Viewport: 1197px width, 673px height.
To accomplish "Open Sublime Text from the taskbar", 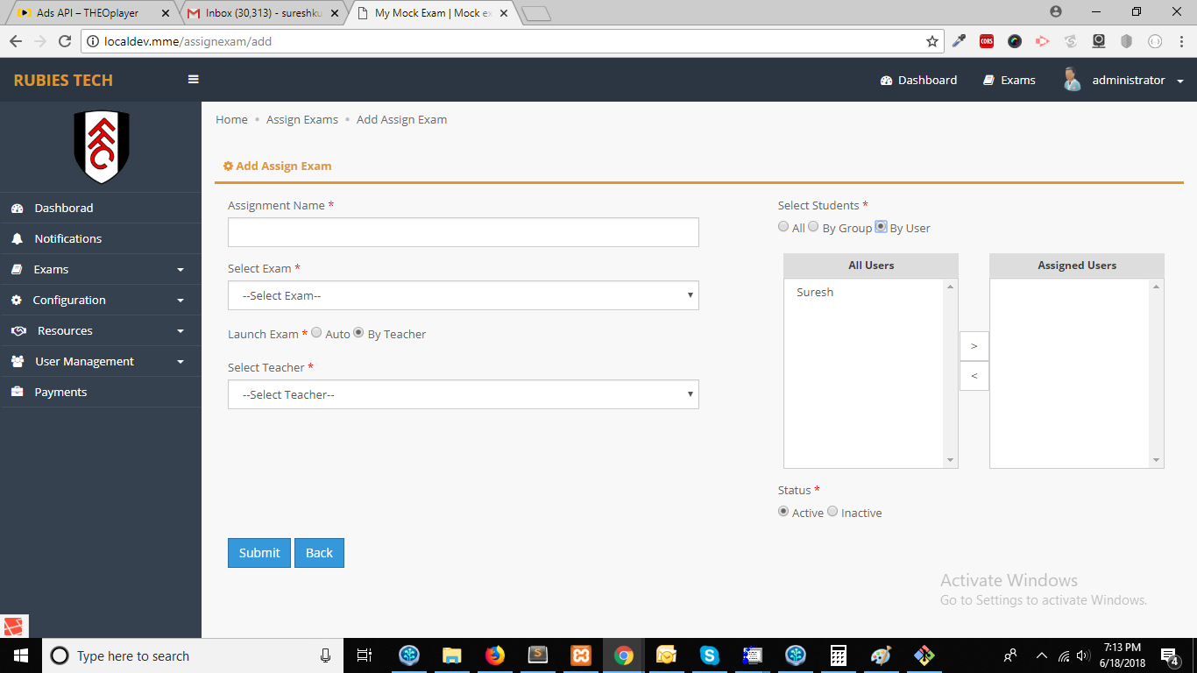I will tap(538, 655).
